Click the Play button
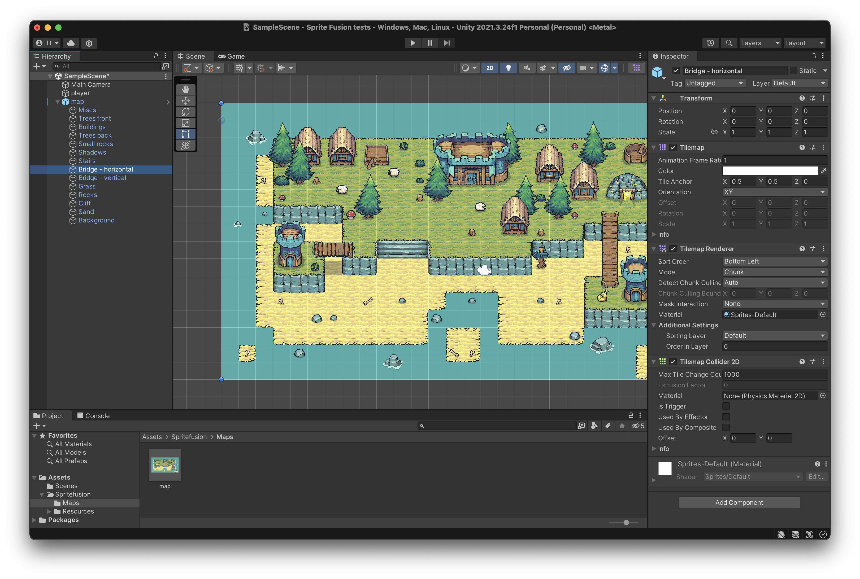 click(413, 43)
